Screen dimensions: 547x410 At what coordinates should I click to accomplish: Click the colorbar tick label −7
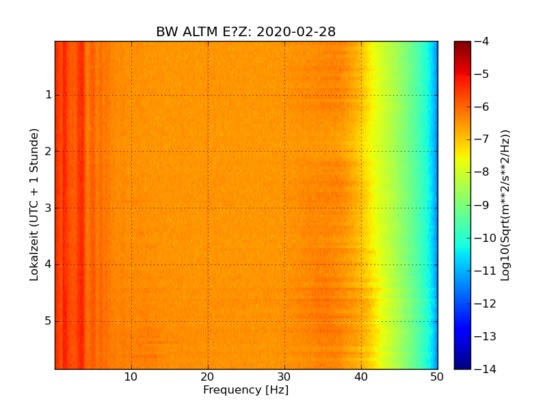coord(482,139)
